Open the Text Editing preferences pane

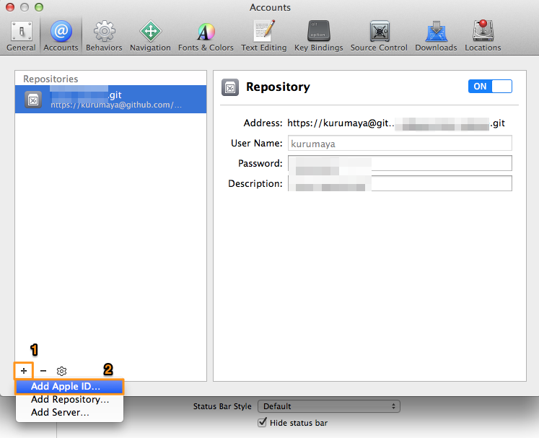[263, 36]
